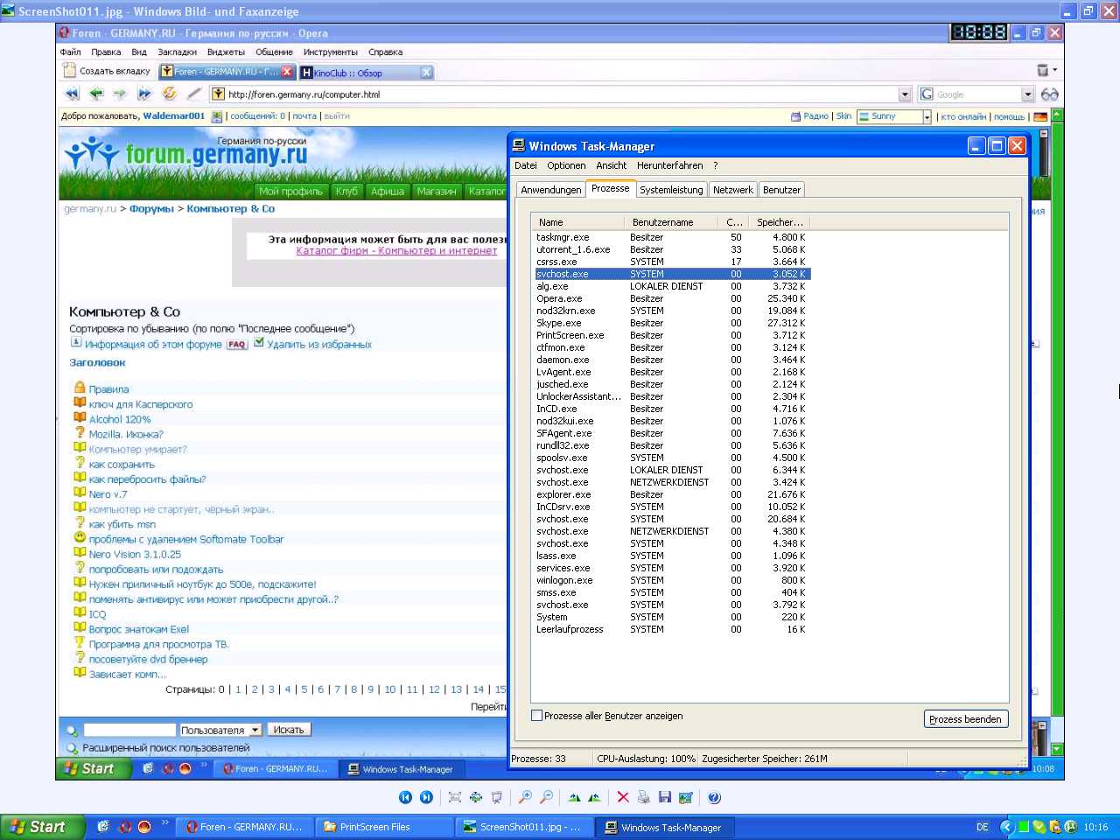Click the Start button on the desktop taskbar

coord(42,827)
